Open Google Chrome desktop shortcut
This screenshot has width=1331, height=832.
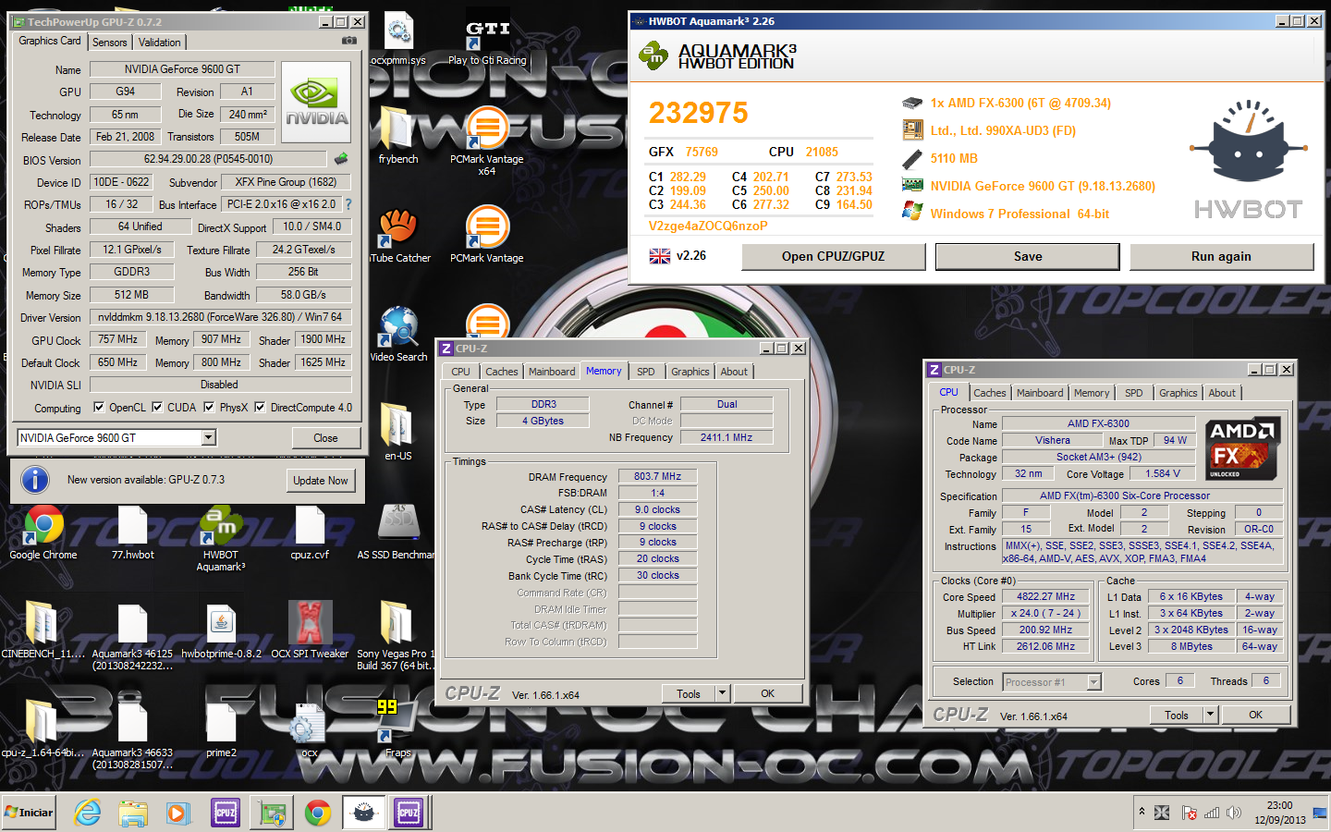(43, 532)
